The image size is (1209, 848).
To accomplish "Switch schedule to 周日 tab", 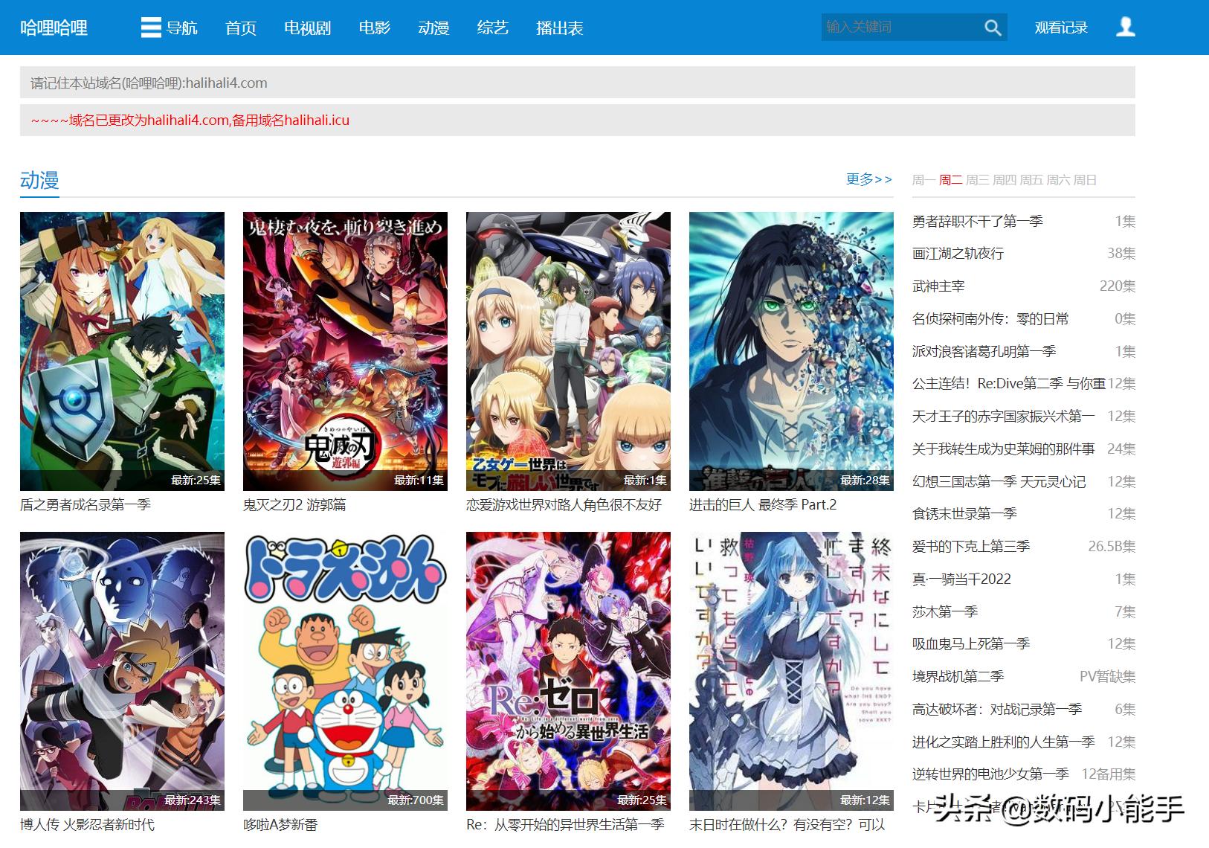I will coord(1084,180).
